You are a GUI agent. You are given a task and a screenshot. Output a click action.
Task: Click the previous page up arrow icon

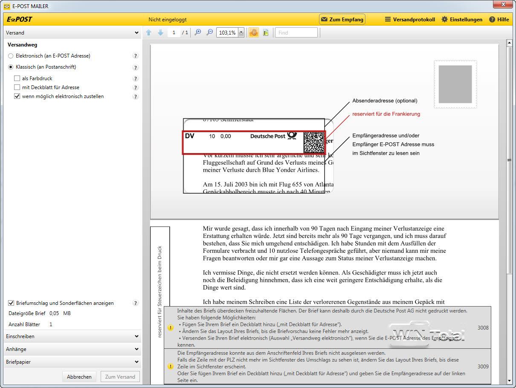(x=149, y=32)
